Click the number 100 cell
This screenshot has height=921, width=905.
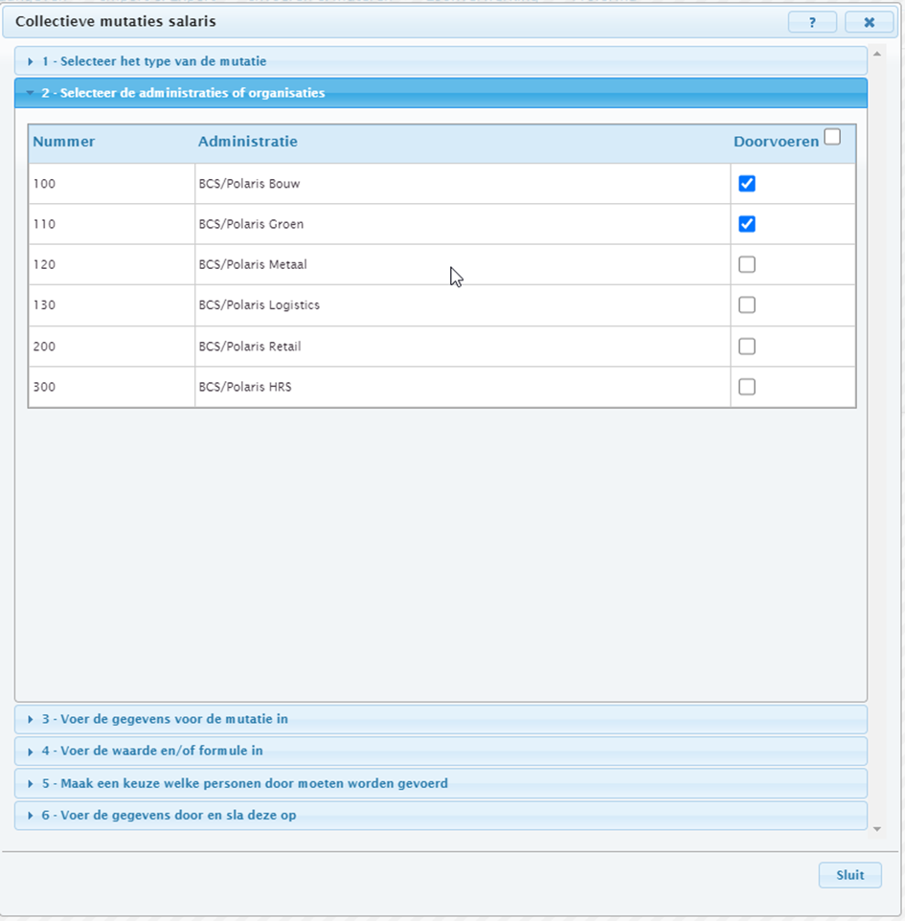point(112,184)
